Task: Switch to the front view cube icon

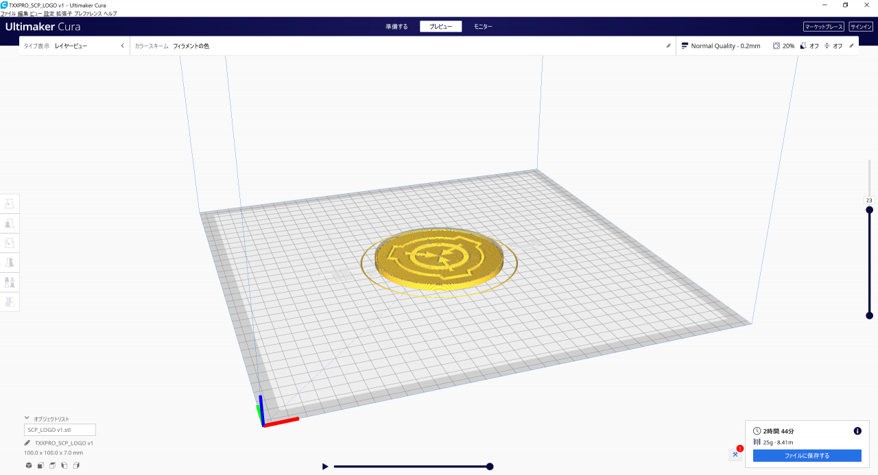Action: pyautogui.click(x=40, y=465)
